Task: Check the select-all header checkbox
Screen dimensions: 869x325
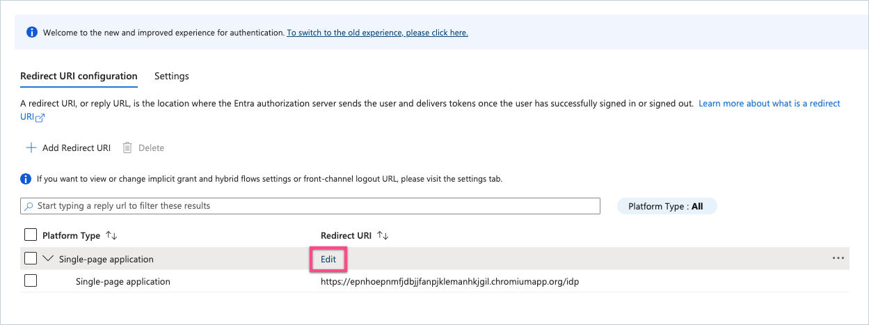Action: (x=30, y=235)
